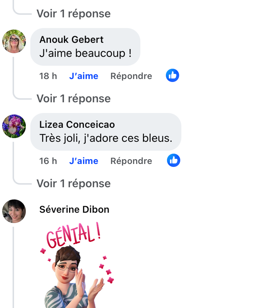Show the reply under Lizea Conceicao's comment
The height and width of the screenshot is (308, 280).
(x=74, y=184)
